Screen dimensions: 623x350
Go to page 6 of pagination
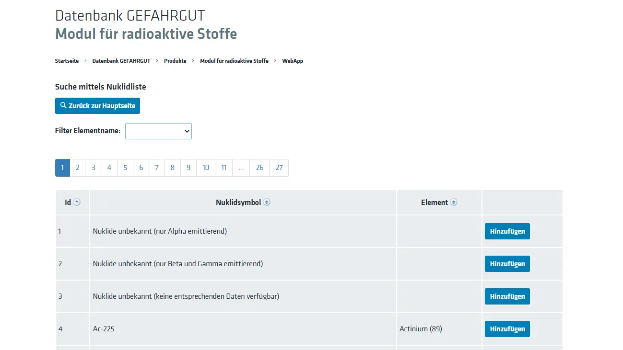click(x=141, y=168)
